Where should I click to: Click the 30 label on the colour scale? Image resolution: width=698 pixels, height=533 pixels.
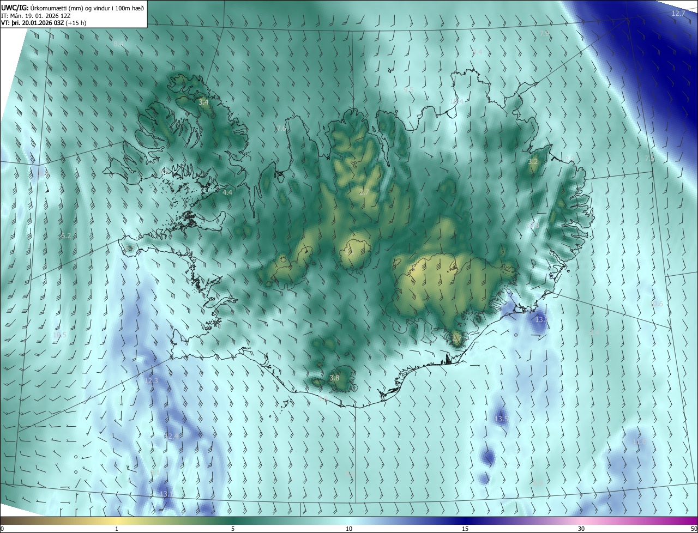(x=581, y=529)
